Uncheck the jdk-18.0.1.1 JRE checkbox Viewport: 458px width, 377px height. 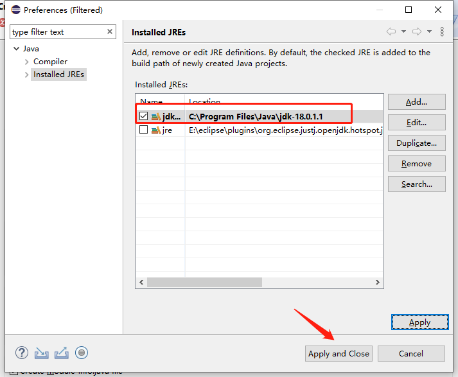click(143, 116)
